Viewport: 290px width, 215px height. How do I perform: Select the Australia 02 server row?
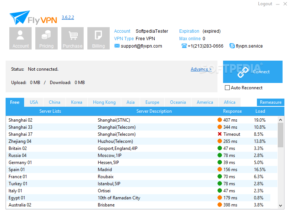pos(142,205)
